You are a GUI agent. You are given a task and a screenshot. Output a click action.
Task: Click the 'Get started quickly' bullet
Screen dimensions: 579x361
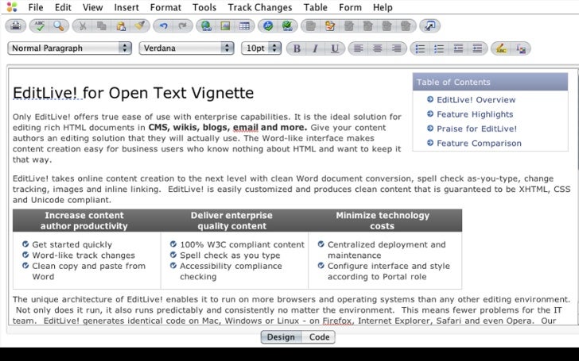[72, 244]
